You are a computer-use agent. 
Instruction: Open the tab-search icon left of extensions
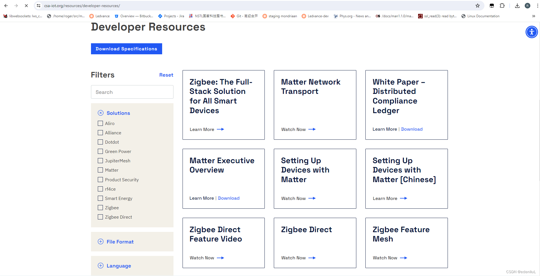pos(492,6)
